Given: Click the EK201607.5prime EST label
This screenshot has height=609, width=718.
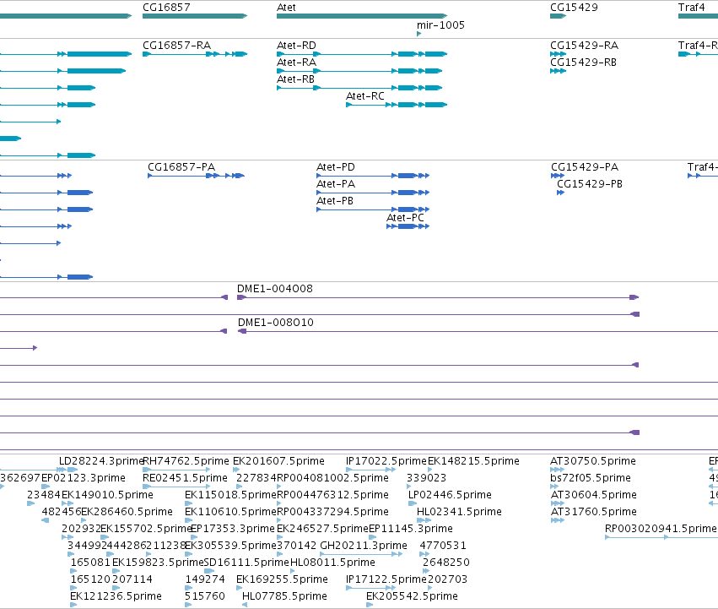Looking at the screenshot, I should (x=278, y=461).
